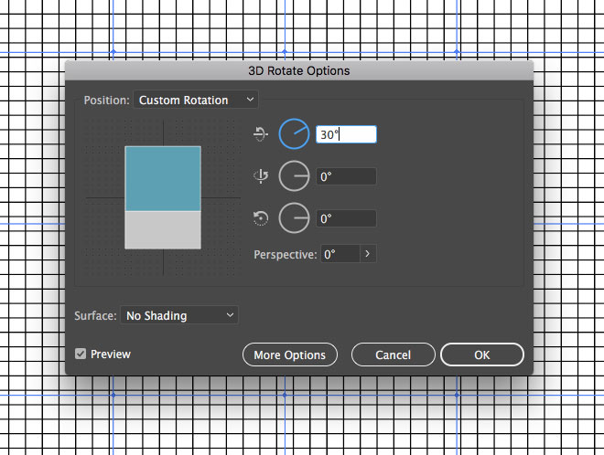
Task: Click the Y axis rotation icon
Action: tap(261, 176)
